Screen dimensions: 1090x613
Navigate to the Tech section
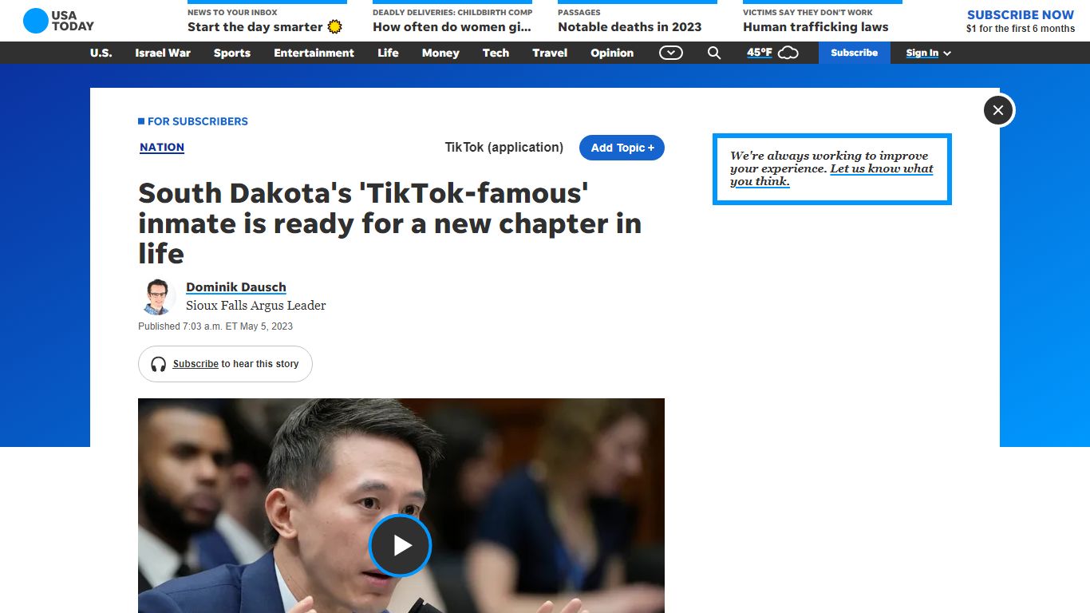496,53
